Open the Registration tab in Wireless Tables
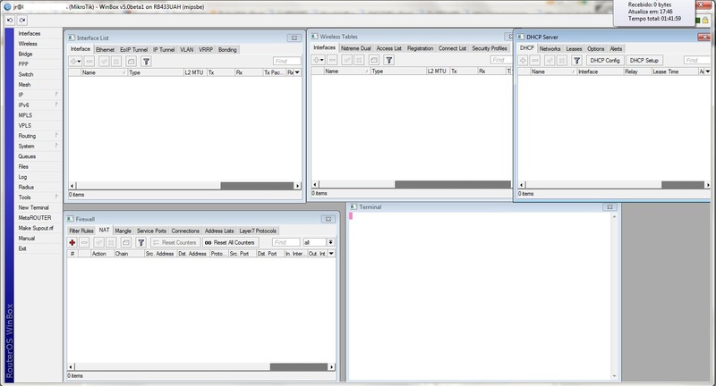This screenshot has width=716, height=386. [420, 48]
